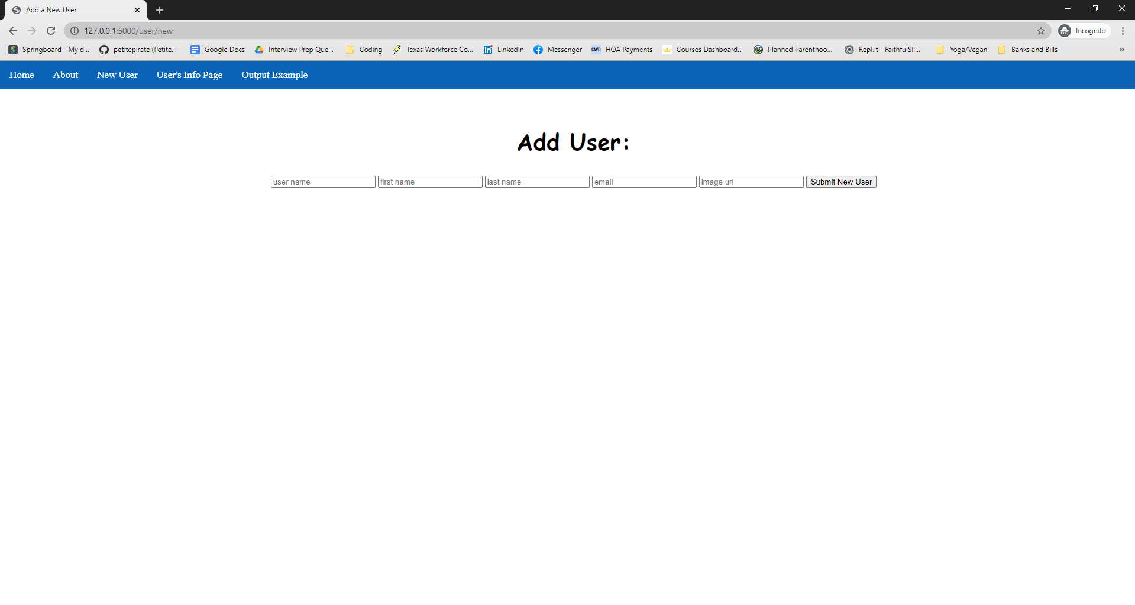This screenshot has height=605, width=1135.
Task: Show more bookmarks with the chevron
Action: point(1122,50)
